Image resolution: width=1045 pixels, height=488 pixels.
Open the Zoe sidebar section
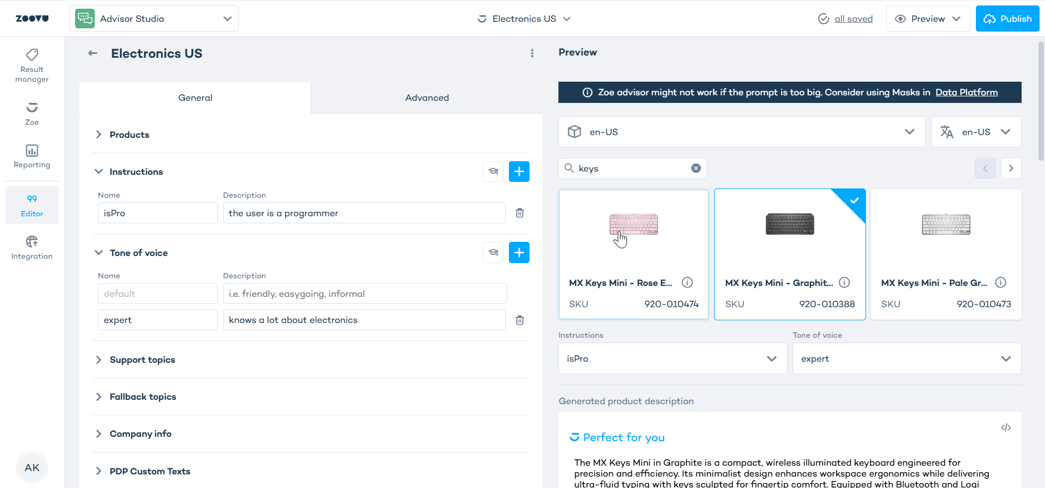[x=32, y=113]
